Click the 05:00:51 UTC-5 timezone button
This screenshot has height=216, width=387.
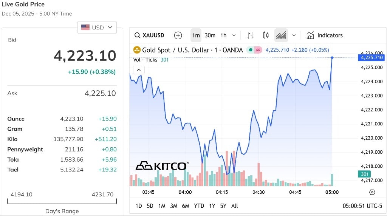pos(362,206)
